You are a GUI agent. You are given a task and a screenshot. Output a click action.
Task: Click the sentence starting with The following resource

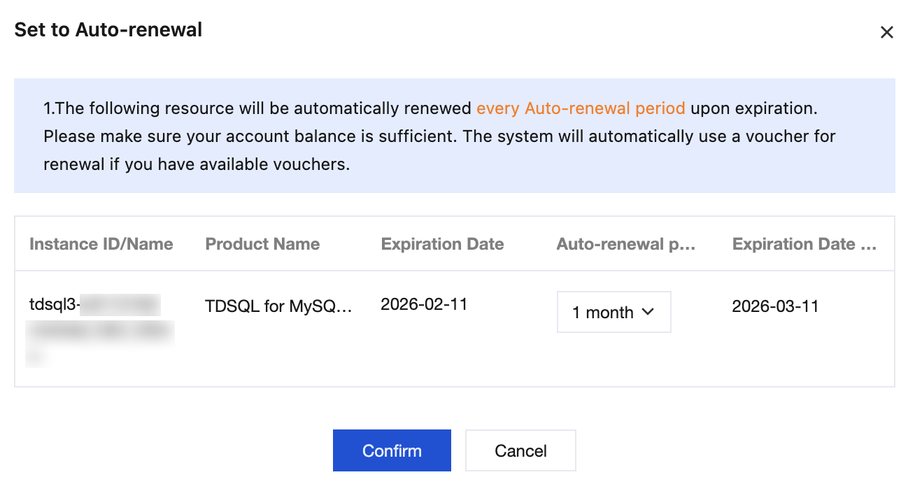pos(259,109)
